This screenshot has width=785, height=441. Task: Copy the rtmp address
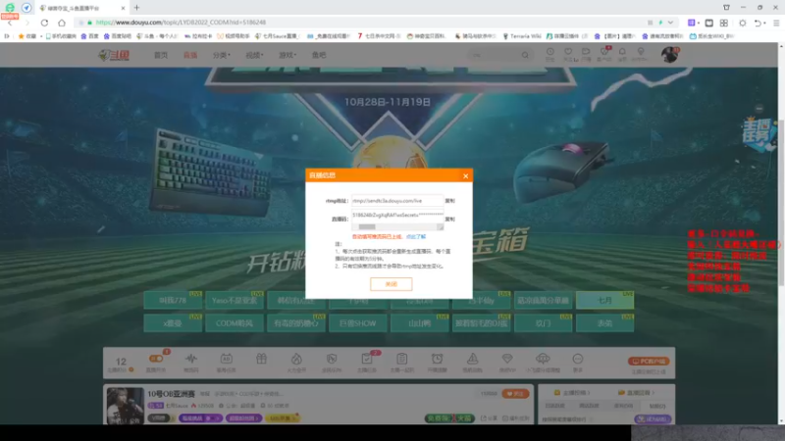pos(449,201)
